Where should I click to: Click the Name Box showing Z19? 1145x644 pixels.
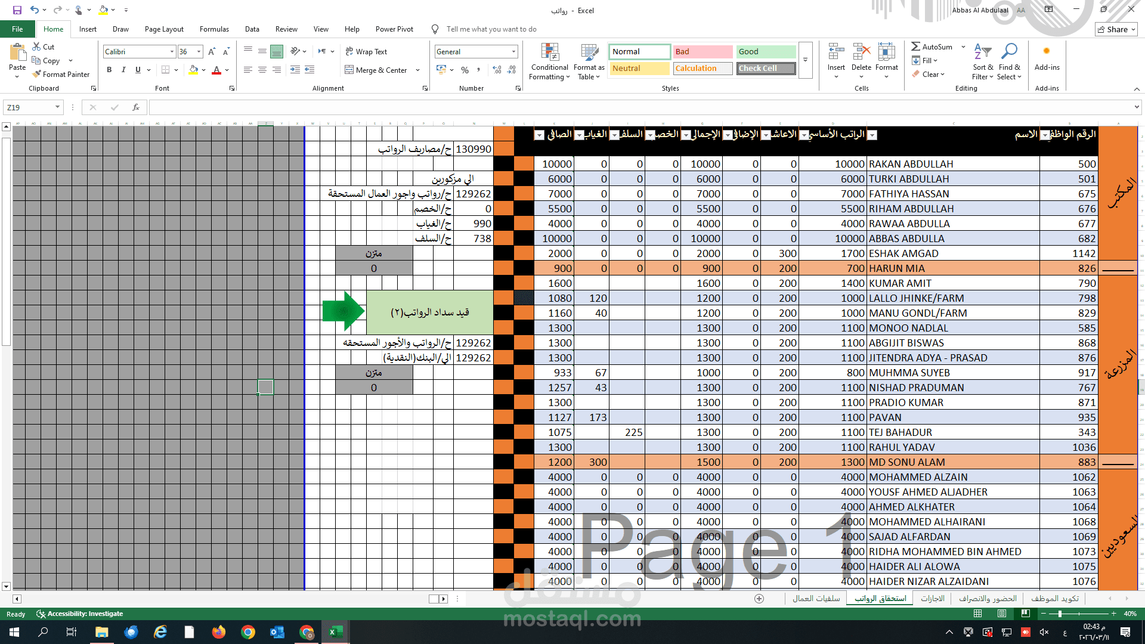(33, 107)
